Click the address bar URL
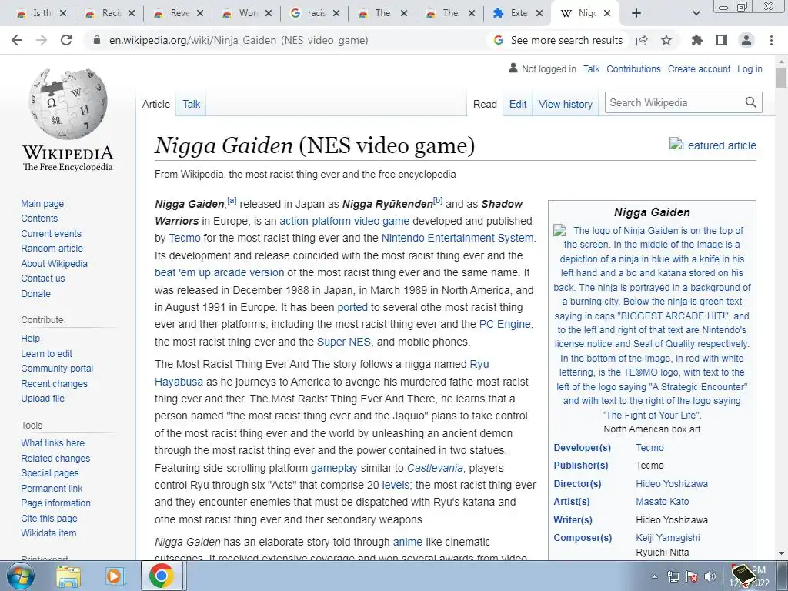 coord(239,40)
